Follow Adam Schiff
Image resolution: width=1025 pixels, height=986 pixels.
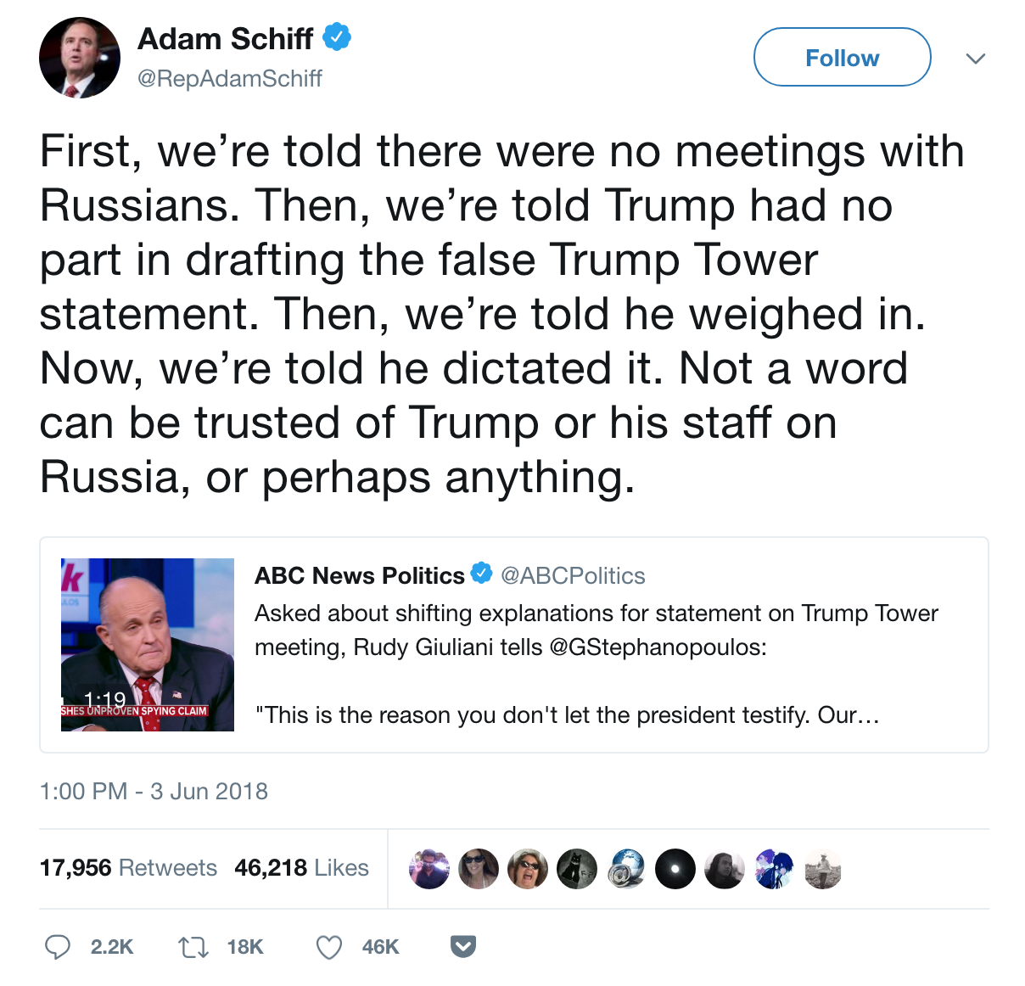pos(842,58)
